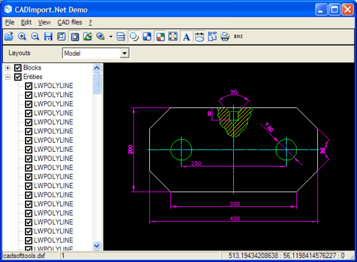Click the Open file folder icon
Image resolution: width=357 pixels, height=262 pixels.
[9, 37]
